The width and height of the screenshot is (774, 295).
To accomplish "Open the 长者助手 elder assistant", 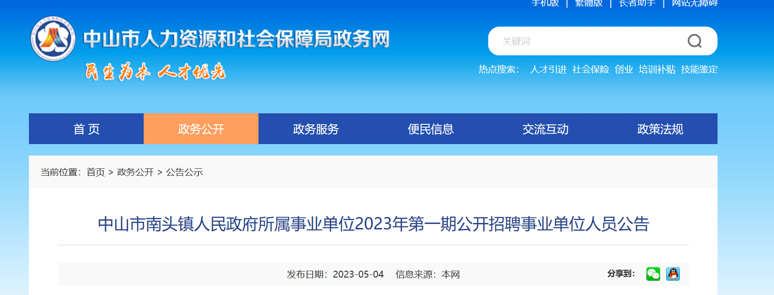I will 637,3.
